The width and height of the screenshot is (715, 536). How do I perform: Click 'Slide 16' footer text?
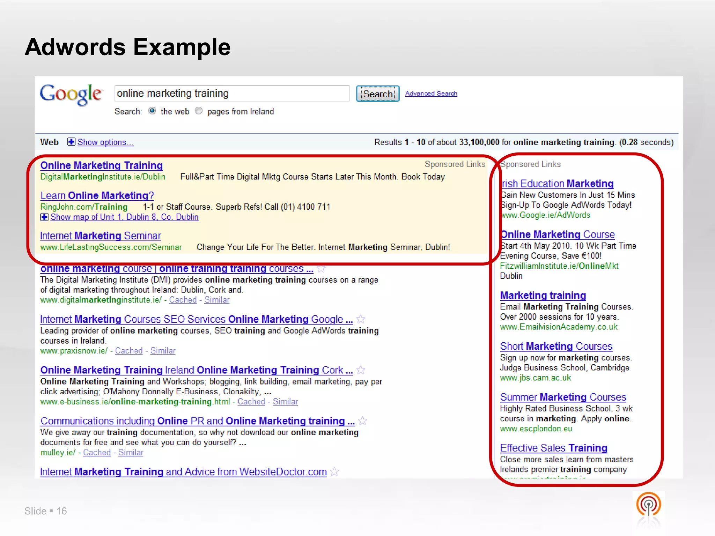(45, 511)
